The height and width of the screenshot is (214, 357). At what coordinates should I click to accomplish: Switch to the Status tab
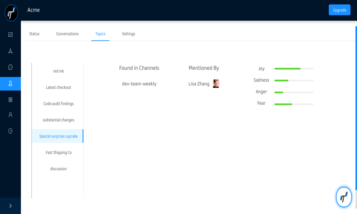[x=34, y=34]
